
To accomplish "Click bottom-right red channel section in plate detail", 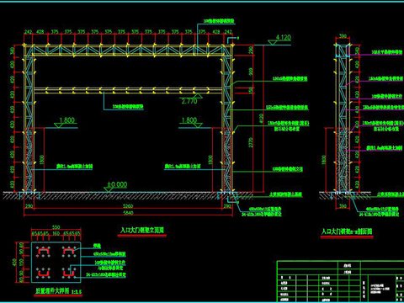I will tap(69, 272).
